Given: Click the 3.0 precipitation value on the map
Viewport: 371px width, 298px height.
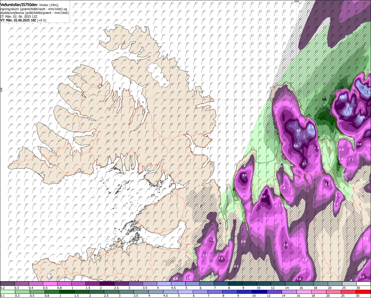Looking at the screenshot, I should click(359, 144).
